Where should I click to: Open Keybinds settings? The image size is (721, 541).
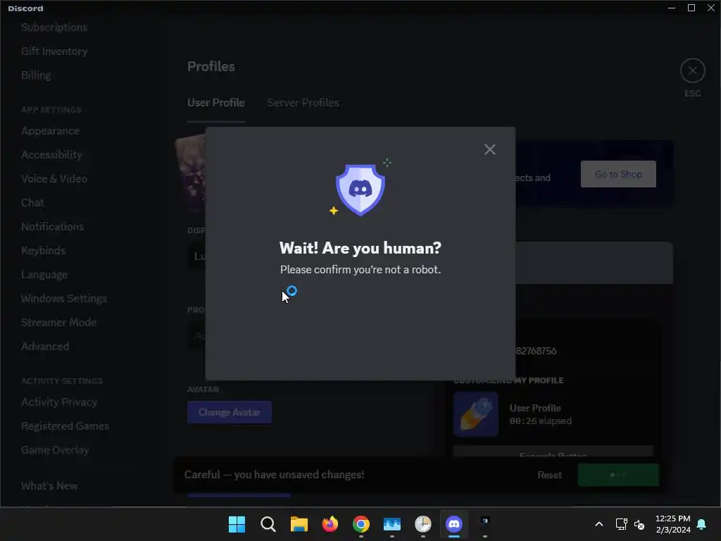tap(43, 251)
